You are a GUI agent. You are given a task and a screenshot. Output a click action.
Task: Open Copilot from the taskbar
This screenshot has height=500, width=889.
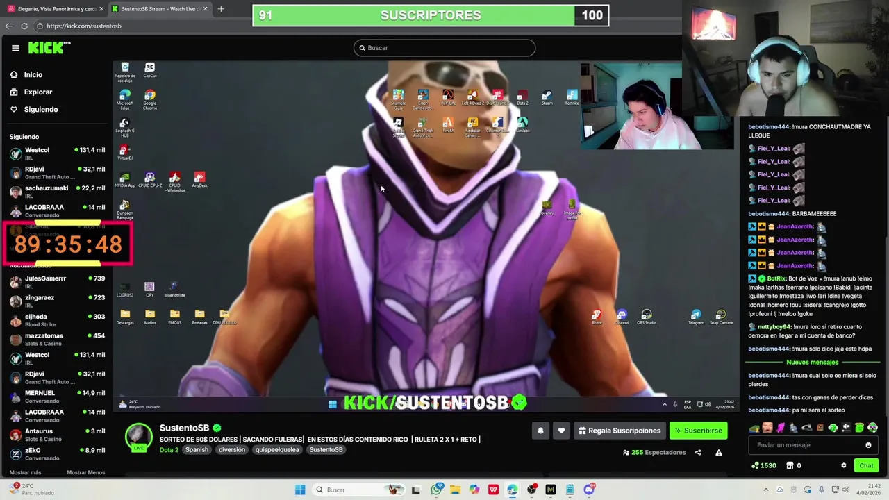tap(474, 490)
